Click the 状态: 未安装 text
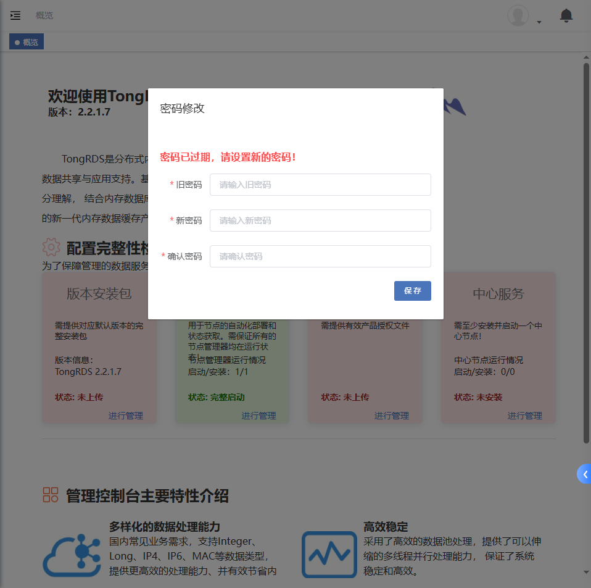Image resolution: width=591 pixels, height=588 pixels. 478,397
